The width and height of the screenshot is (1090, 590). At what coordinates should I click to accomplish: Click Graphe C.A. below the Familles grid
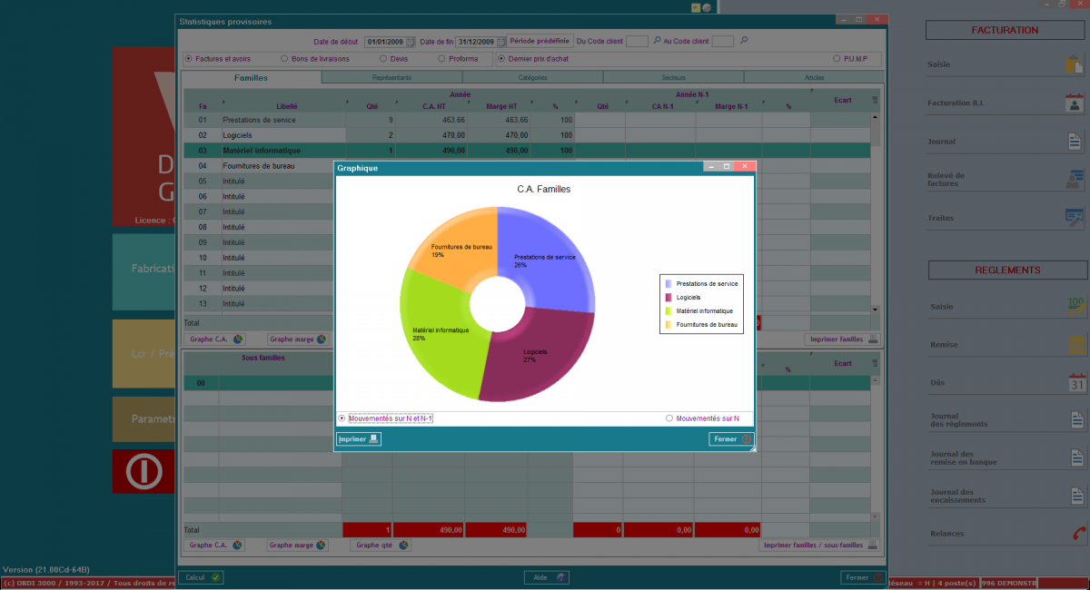point(214,339)
